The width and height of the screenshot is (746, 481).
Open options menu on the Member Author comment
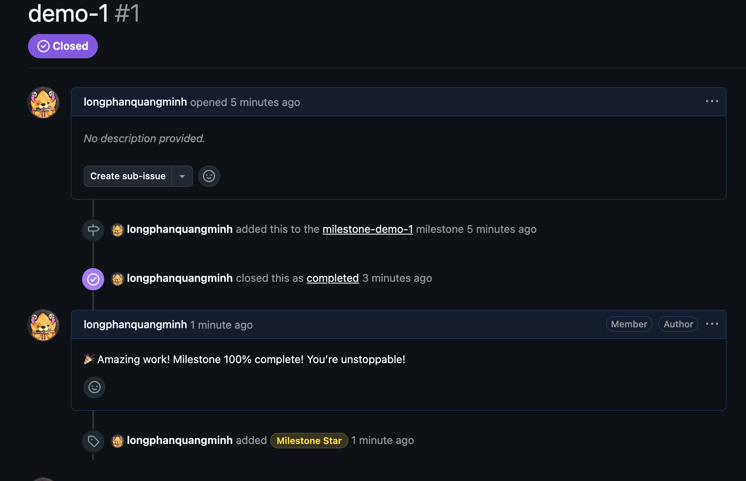point(712,324)
